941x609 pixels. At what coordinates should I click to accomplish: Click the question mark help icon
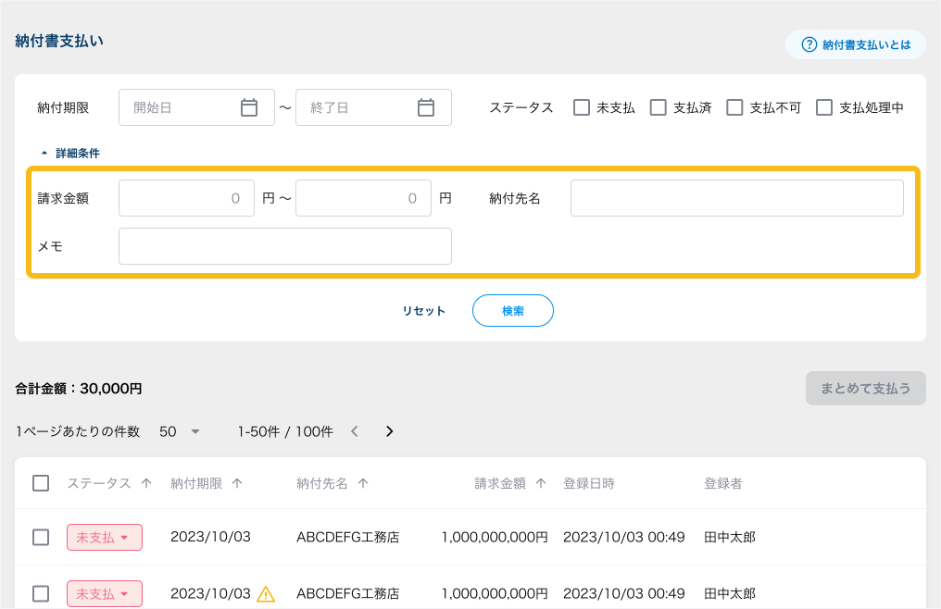pos(809,44)
